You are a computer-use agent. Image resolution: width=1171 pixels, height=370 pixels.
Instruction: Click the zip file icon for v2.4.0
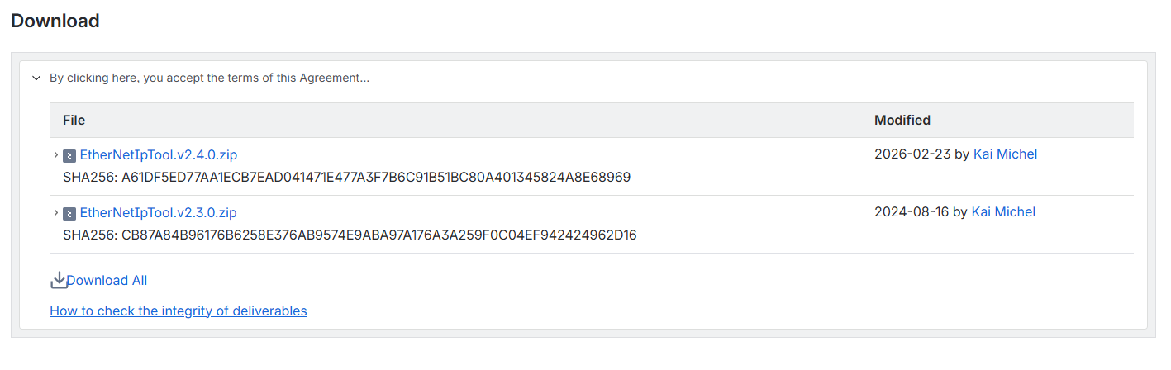click(69, 155)
